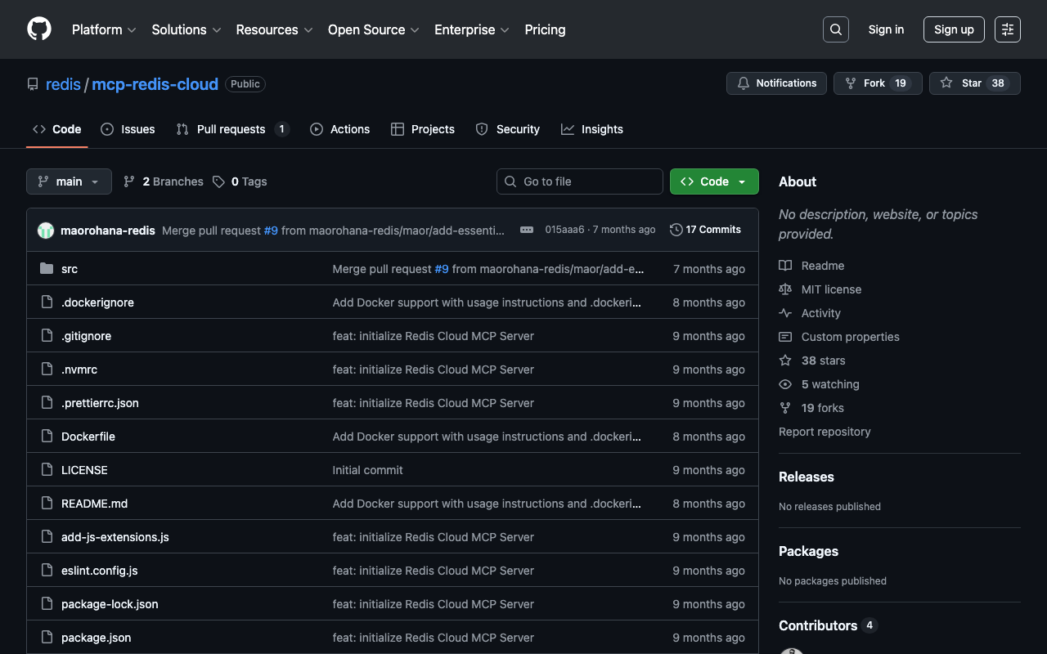Expand the commit message ellipsis icon

[527, 230]
